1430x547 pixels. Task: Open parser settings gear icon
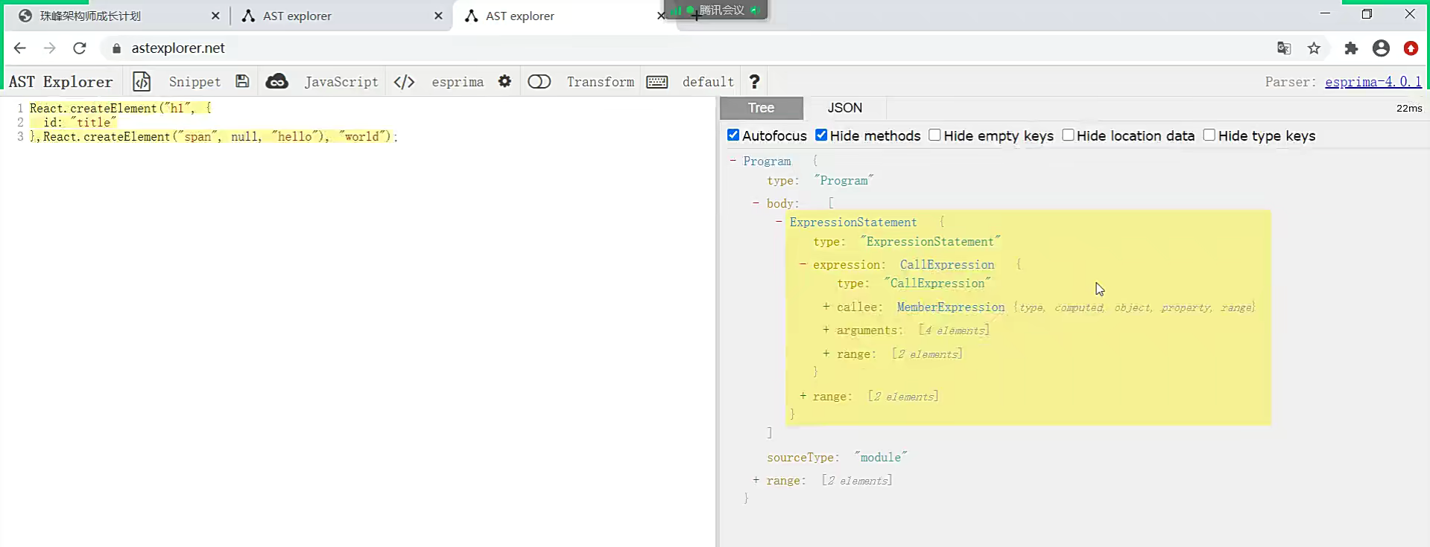(x=504, y=81)
